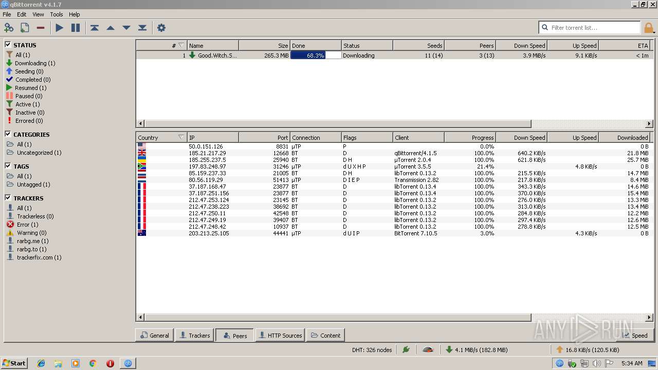Add torrent link toolbar icon
The image size is (658, 370).
(x=9, y=28)
